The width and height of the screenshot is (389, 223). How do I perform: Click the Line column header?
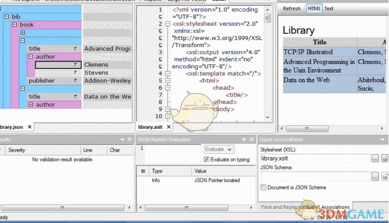click(x=94, y=150)
